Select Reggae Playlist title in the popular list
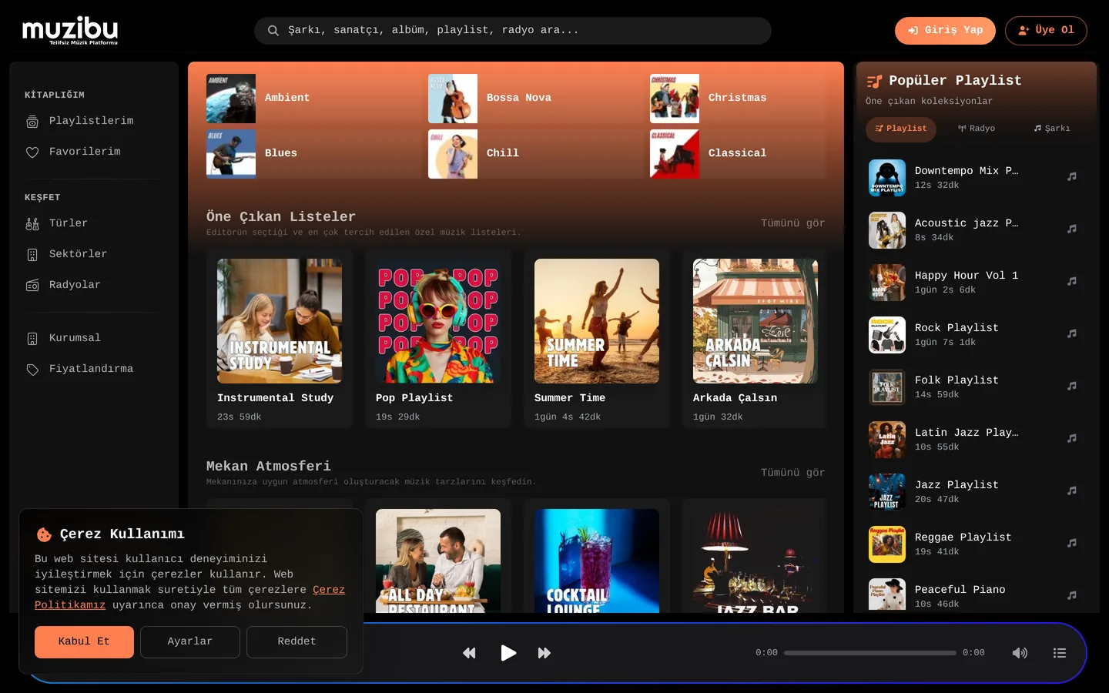 963,537
